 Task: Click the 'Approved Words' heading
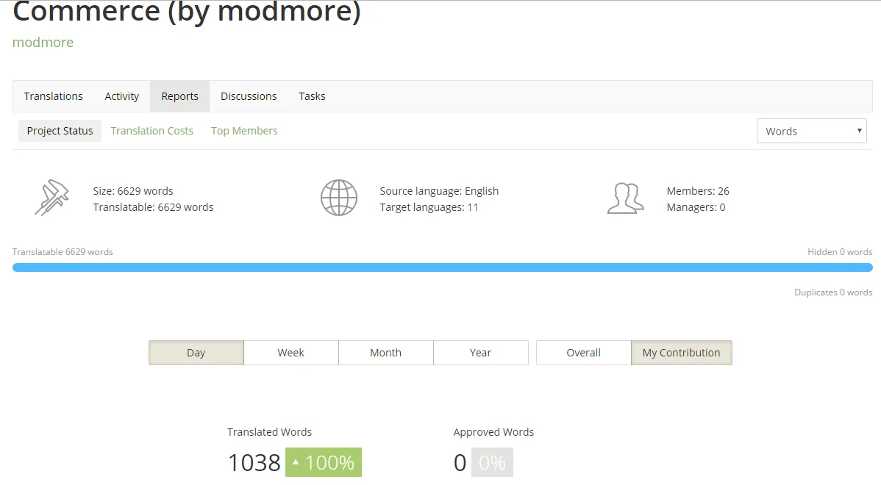(x=494, y=432)
